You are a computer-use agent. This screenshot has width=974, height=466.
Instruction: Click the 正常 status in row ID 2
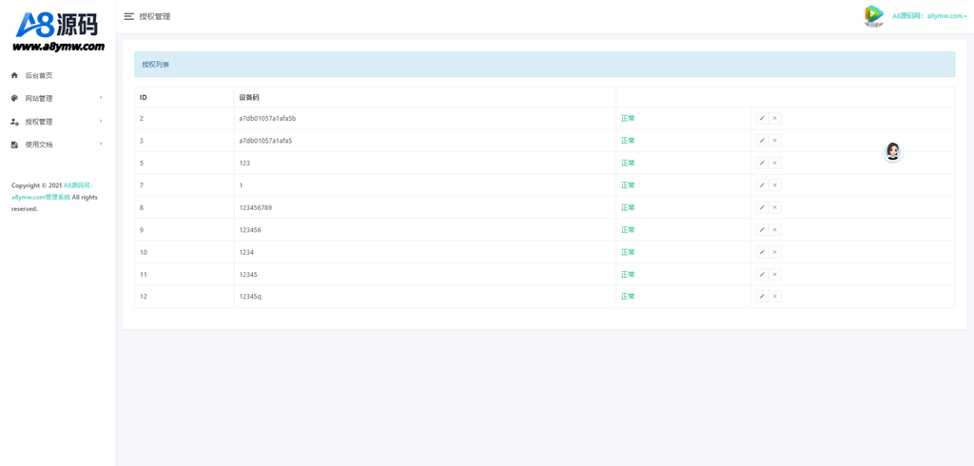628,118
